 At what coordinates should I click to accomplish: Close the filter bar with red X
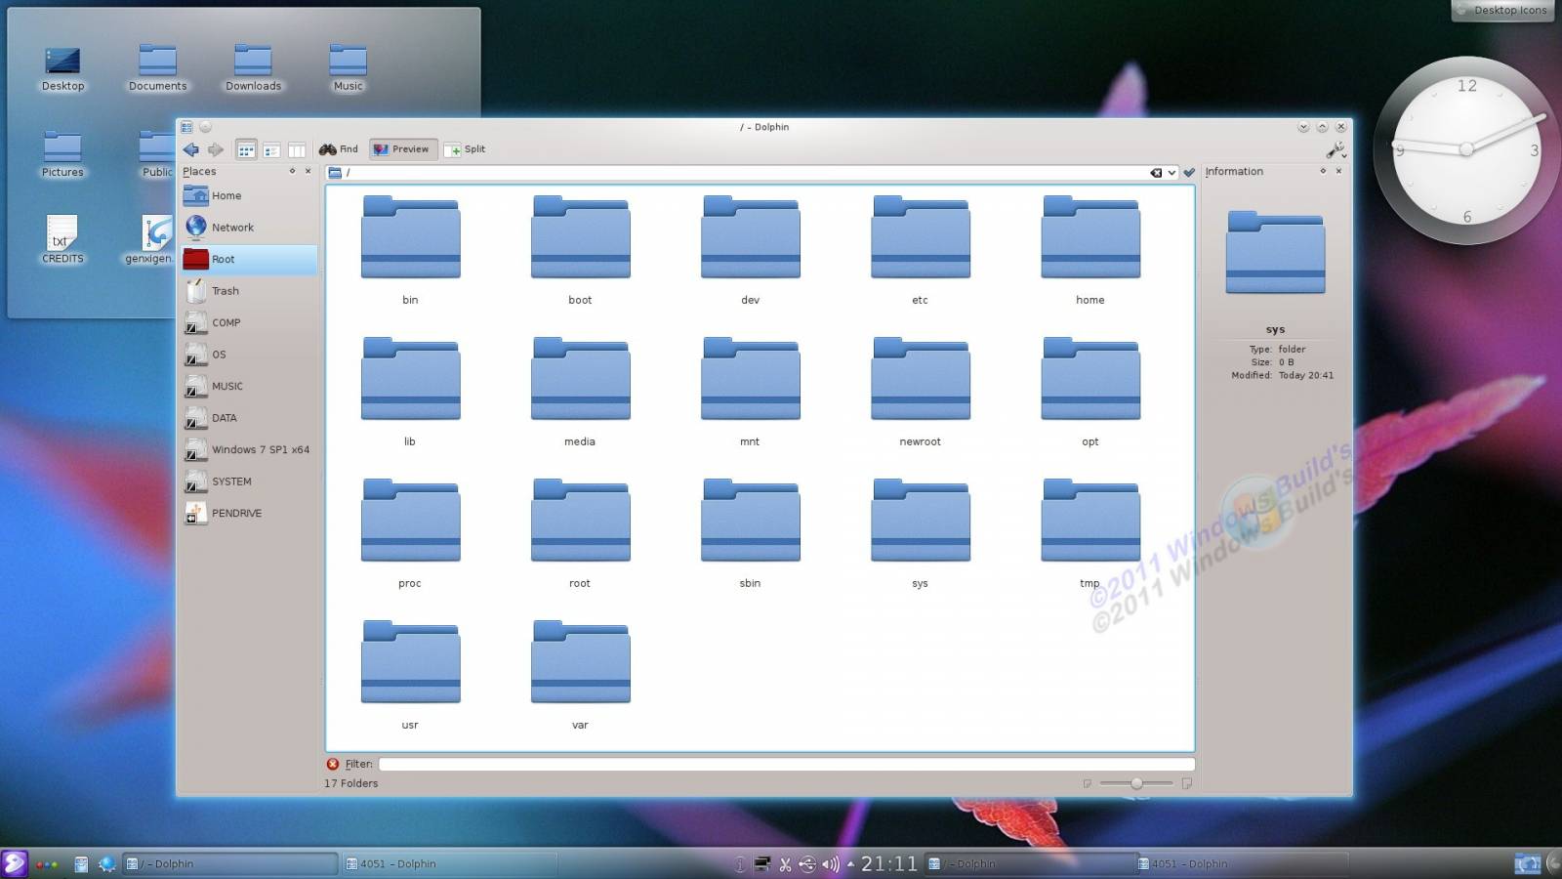tap(333, 764)
